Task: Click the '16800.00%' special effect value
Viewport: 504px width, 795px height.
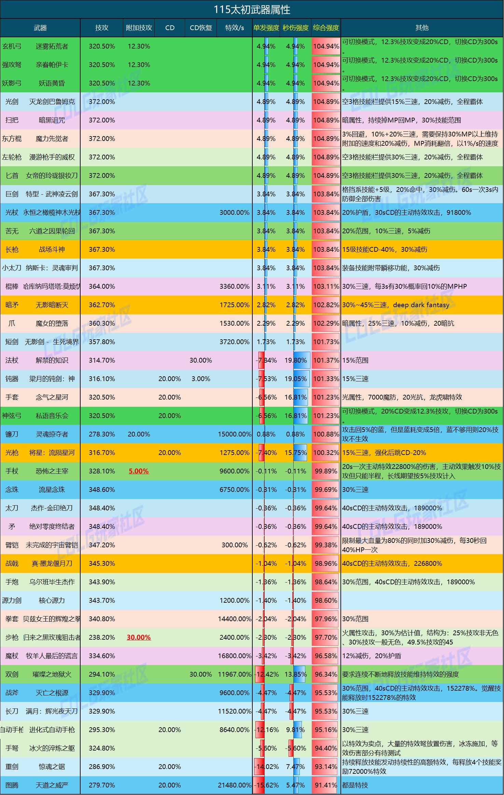Action: coord(235,656)
